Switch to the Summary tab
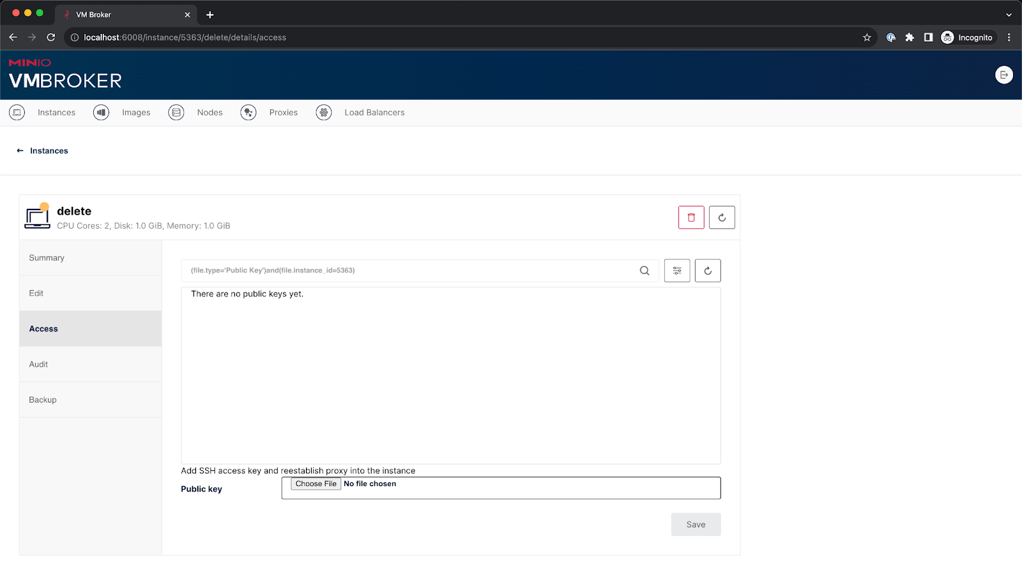The height and width of the screenshot is (573, 1022). coord(47,258)
